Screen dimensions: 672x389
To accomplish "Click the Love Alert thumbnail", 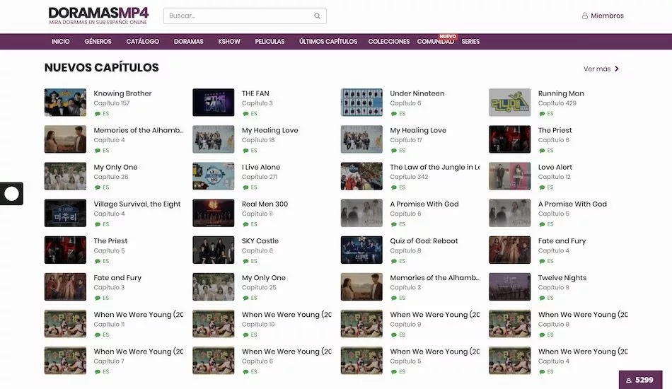I will 509,176.
